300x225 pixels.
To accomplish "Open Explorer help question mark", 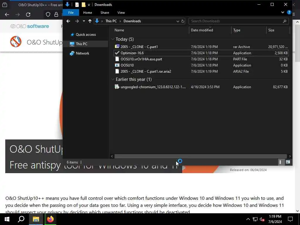I will [289, 12].
